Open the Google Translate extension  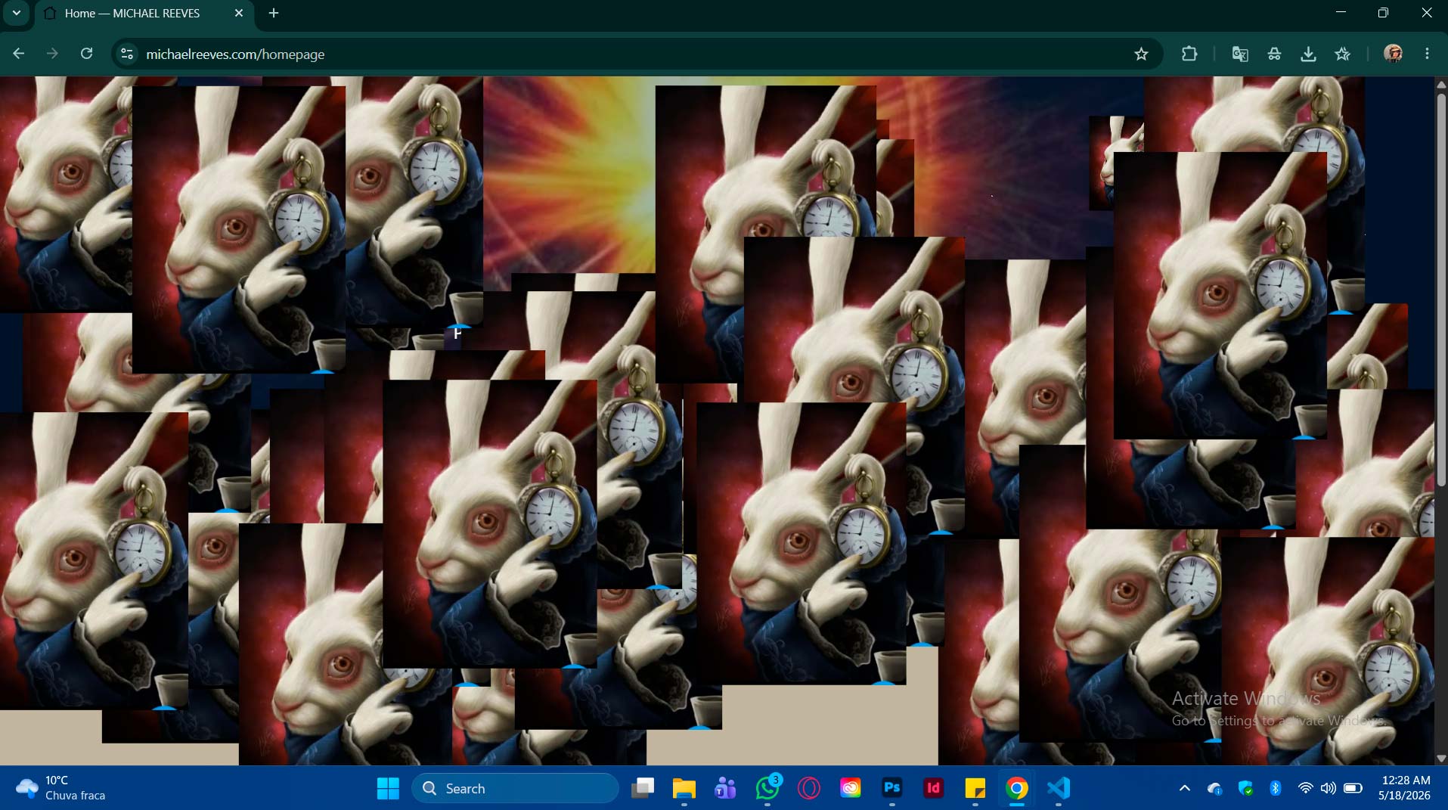(1240, 54)
